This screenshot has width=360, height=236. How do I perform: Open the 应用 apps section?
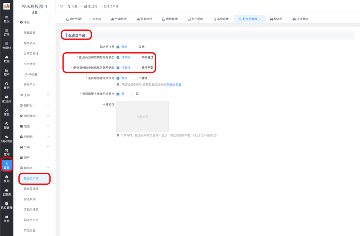click(6, 153)
